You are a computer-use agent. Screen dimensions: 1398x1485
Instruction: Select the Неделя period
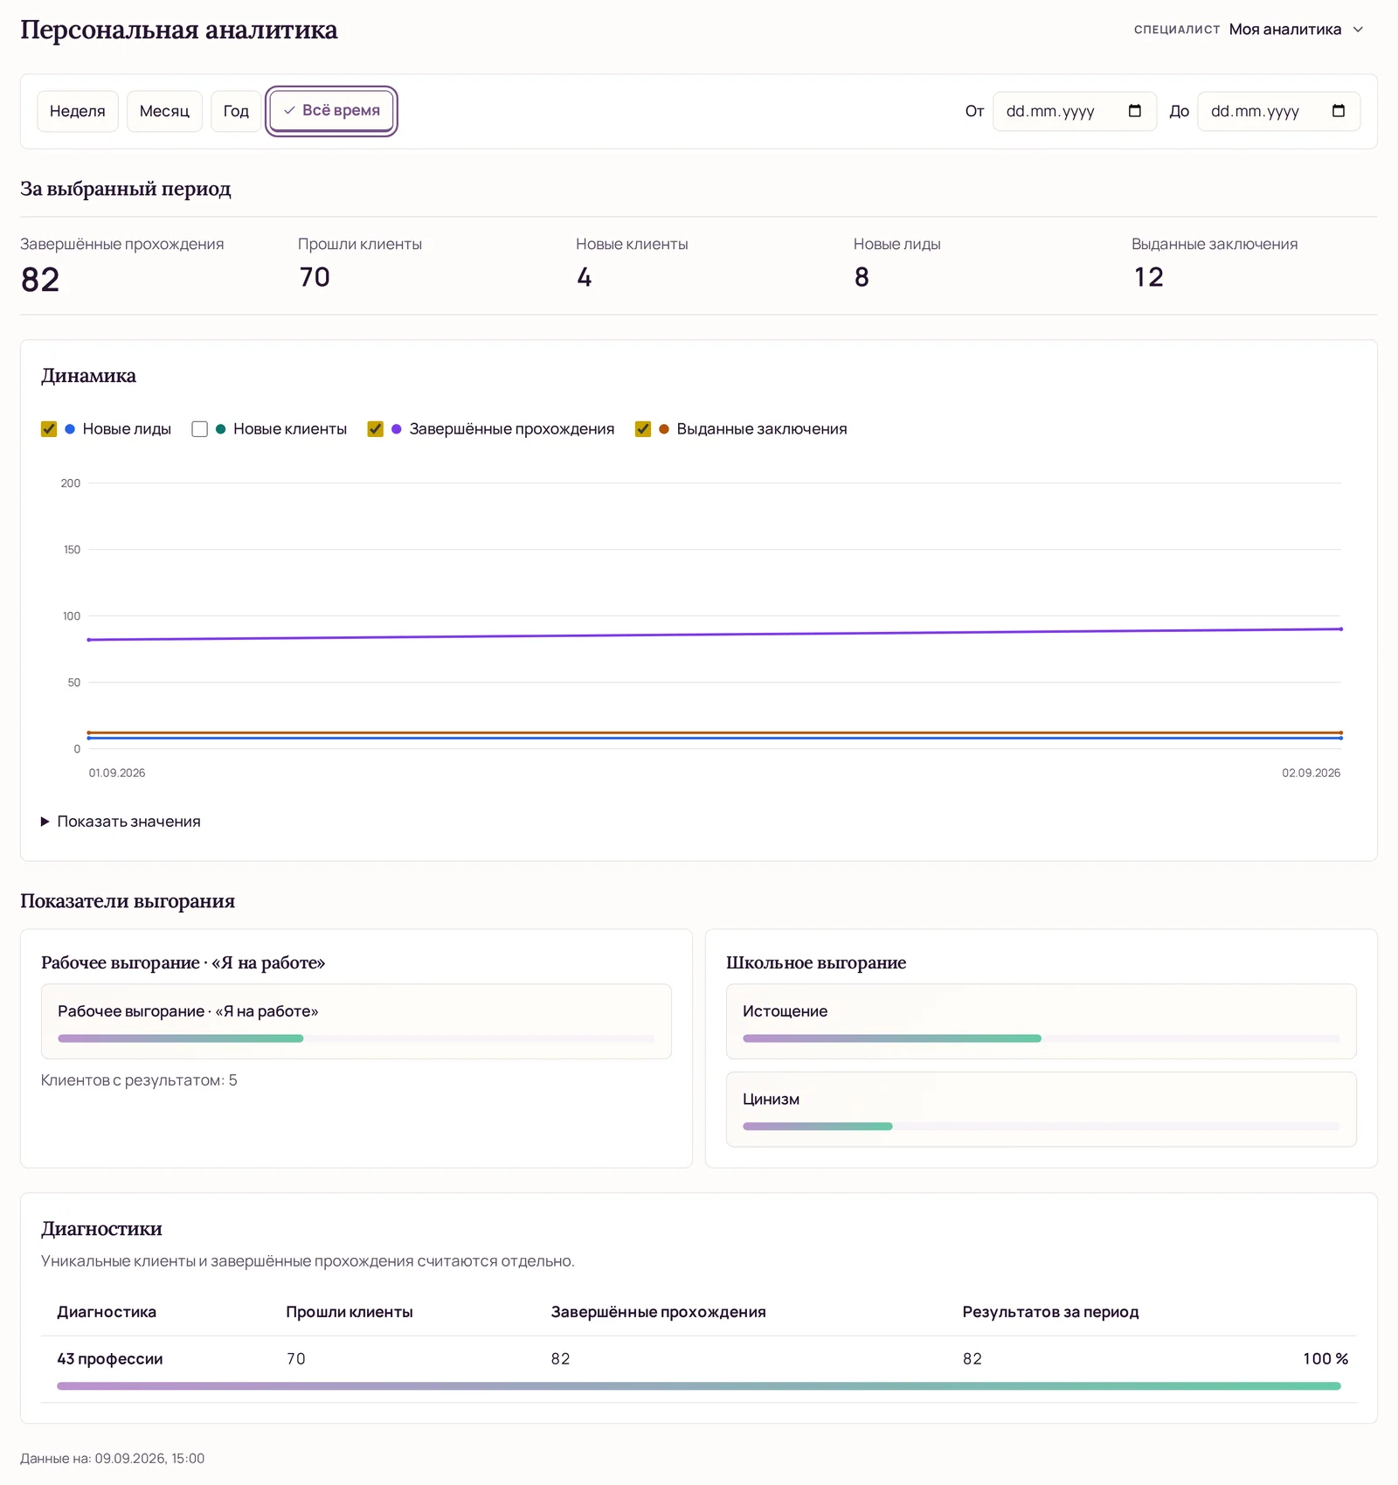pyautogui.click(x=78, y=111)
